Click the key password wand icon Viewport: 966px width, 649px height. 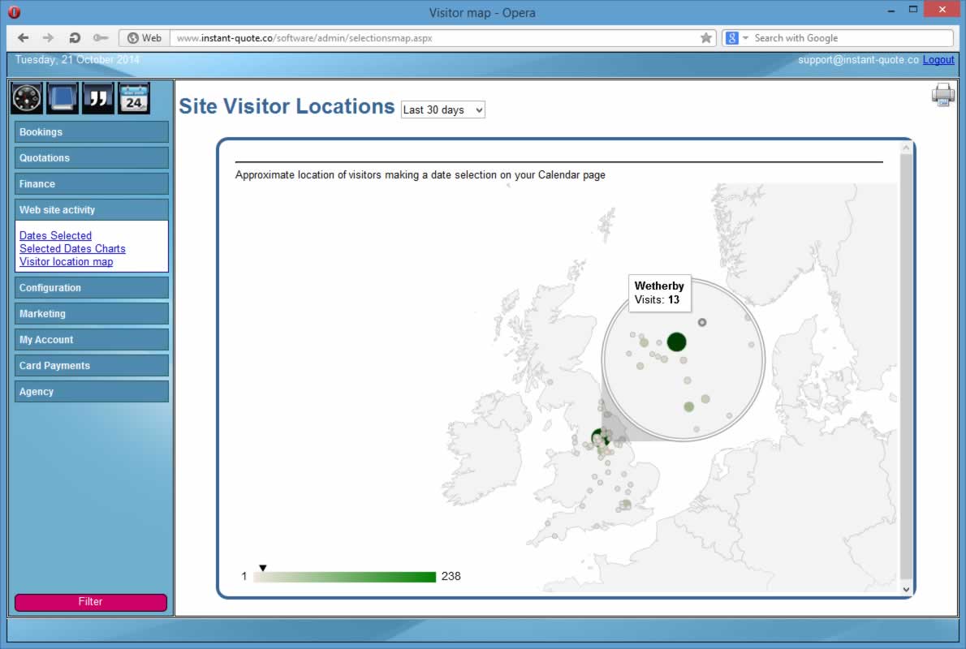tap(101, 38)
